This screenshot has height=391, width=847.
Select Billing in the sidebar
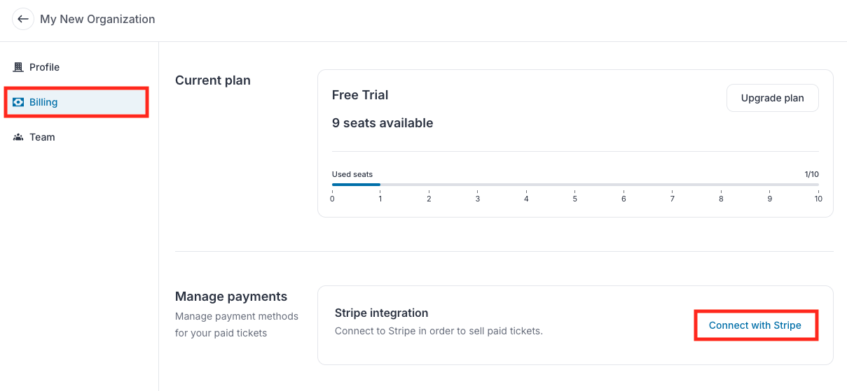point(76,102)
